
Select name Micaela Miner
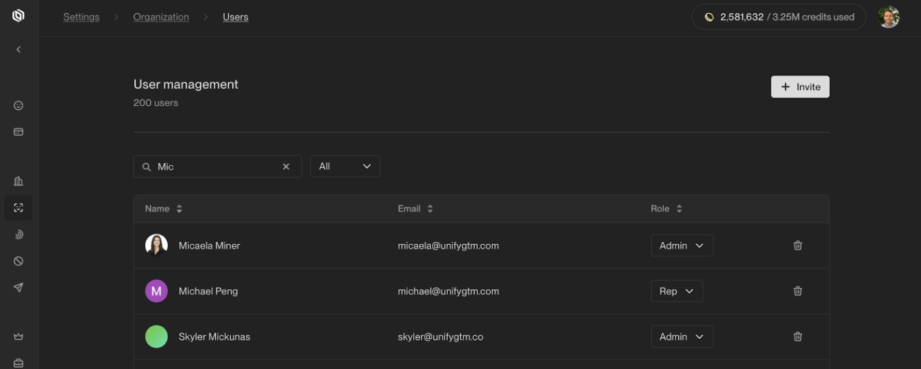209,245
